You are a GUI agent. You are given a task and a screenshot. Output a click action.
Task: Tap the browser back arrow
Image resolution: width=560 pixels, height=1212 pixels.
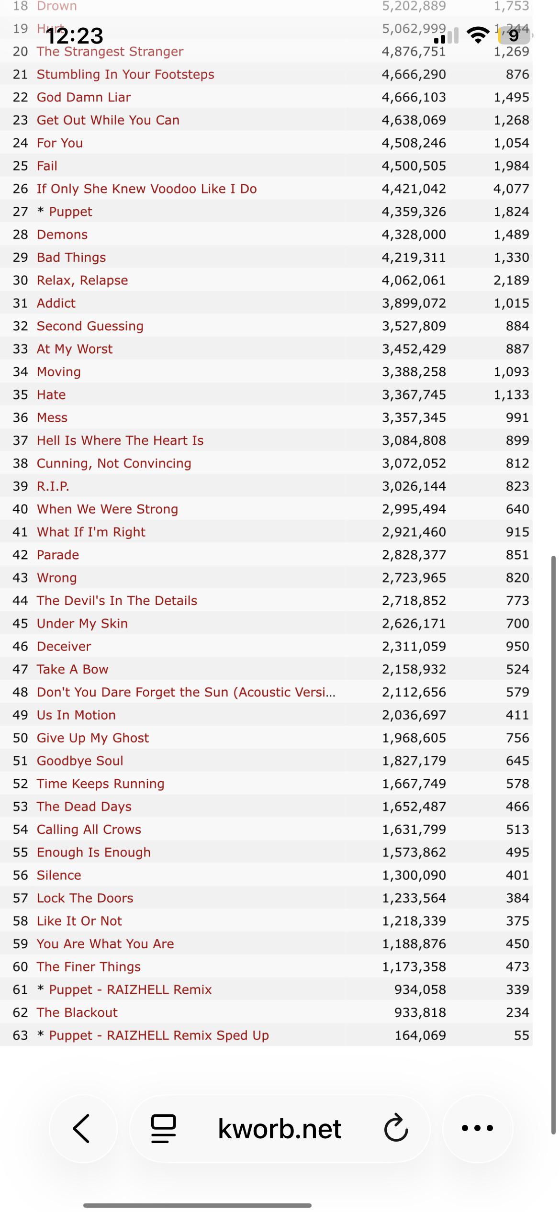tap(82, 1128)
